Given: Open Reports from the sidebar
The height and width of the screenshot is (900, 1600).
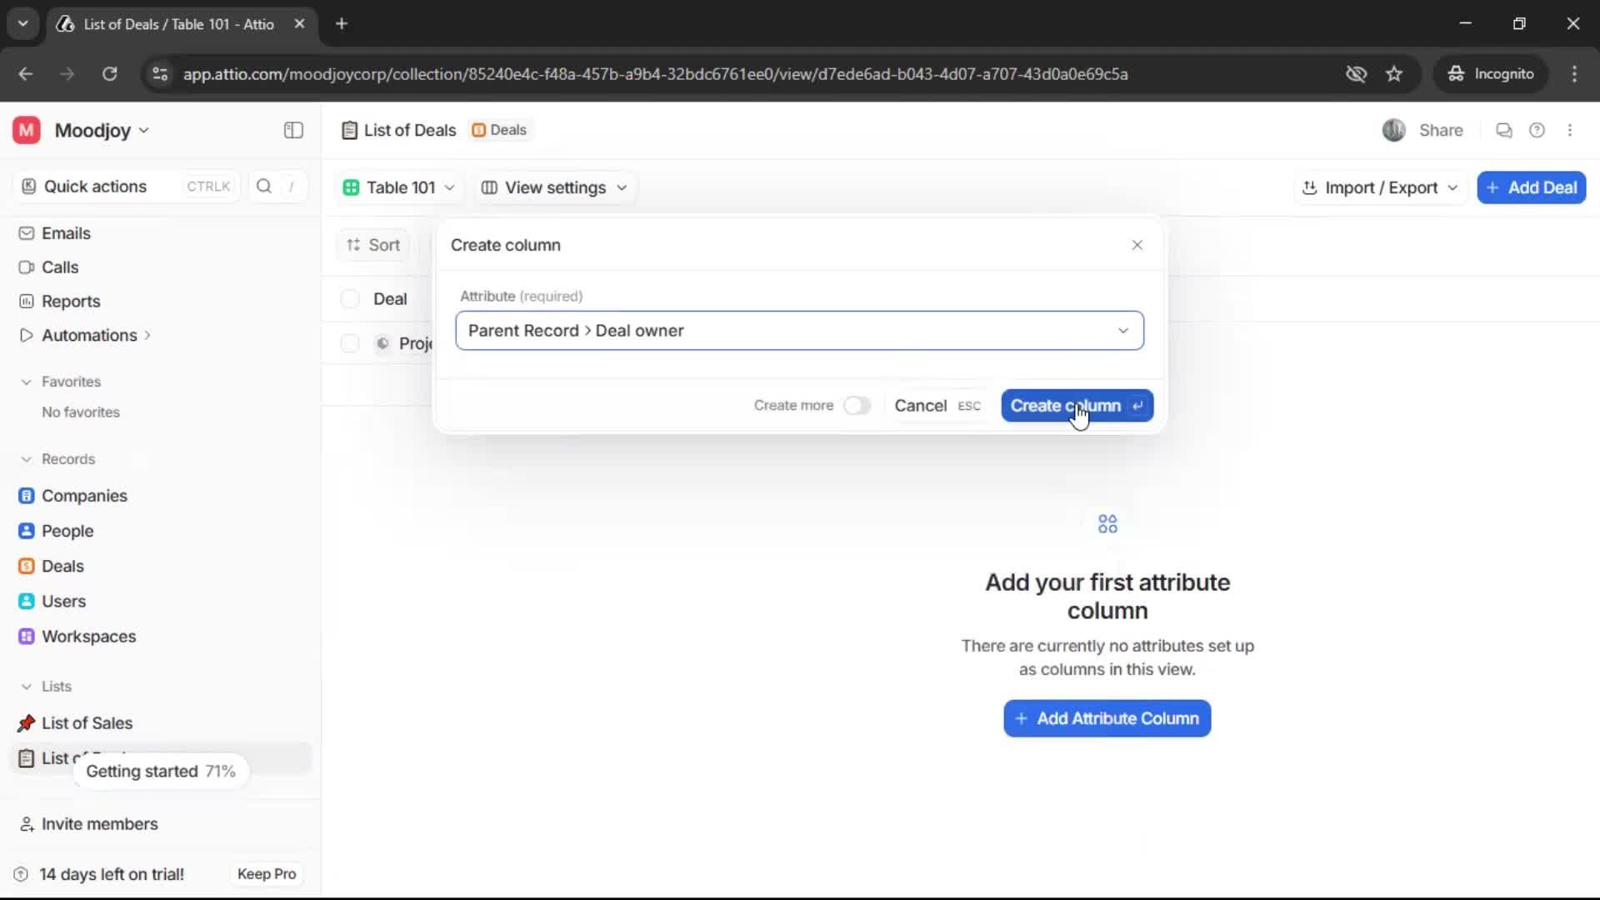Looking at the screenshot, I should click(x=70, y=301).
